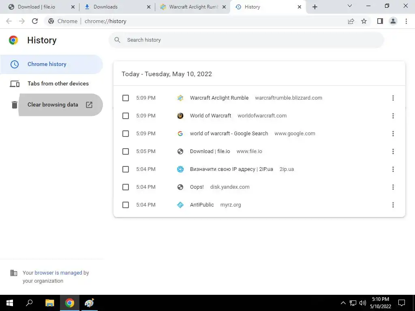Close the Downloads tab

pyautogui.click(x=149, y=7)
